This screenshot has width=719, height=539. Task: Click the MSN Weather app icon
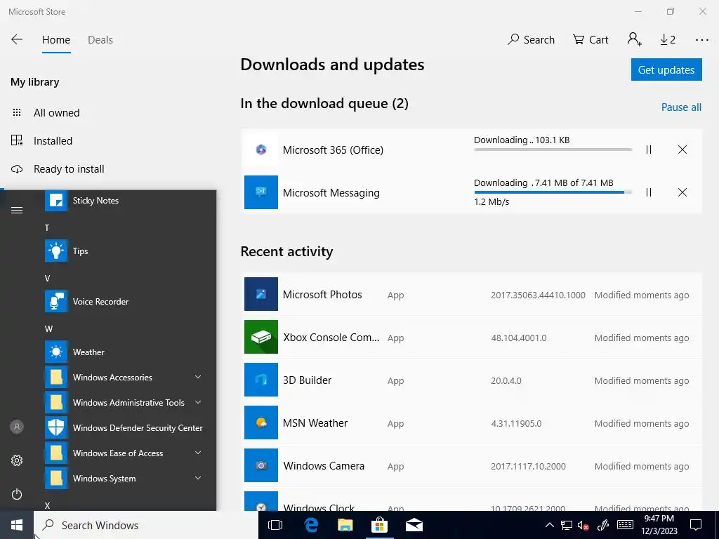click(261, 422)
